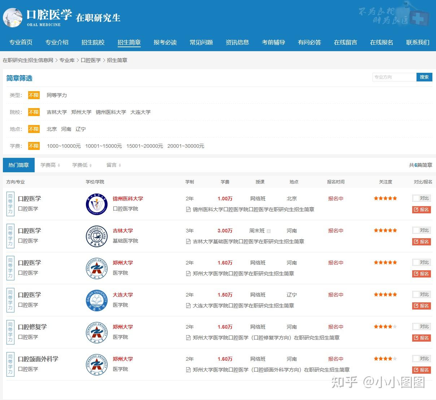This screenshot has height=400, width=436.
Task: Open 在职研究生招生信息网 breadcrumb link
Action: pyautogui.click(x=28, y=60)
